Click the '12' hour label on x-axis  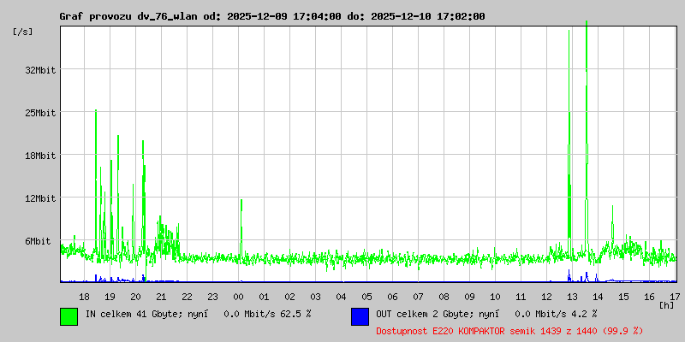tap(546, 297)
